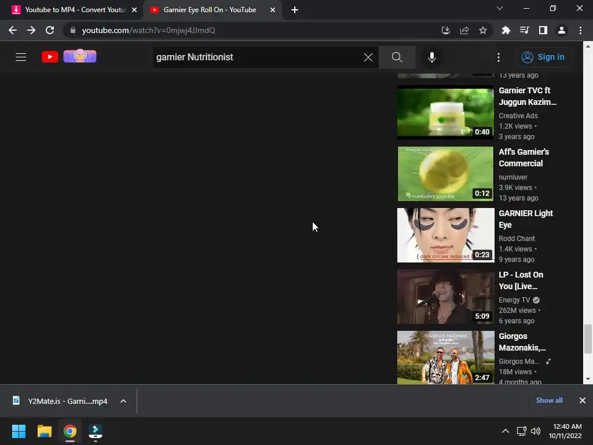Open media controls in Chrome toolbar
The image size is (593, 445).
pyautogui.click(x=524, y=30)
